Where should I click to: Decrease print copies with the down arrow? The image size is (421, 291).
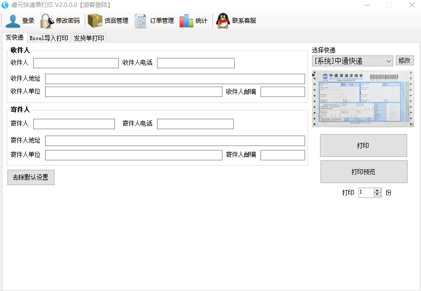pyautogui.click(x=377, y=195)
